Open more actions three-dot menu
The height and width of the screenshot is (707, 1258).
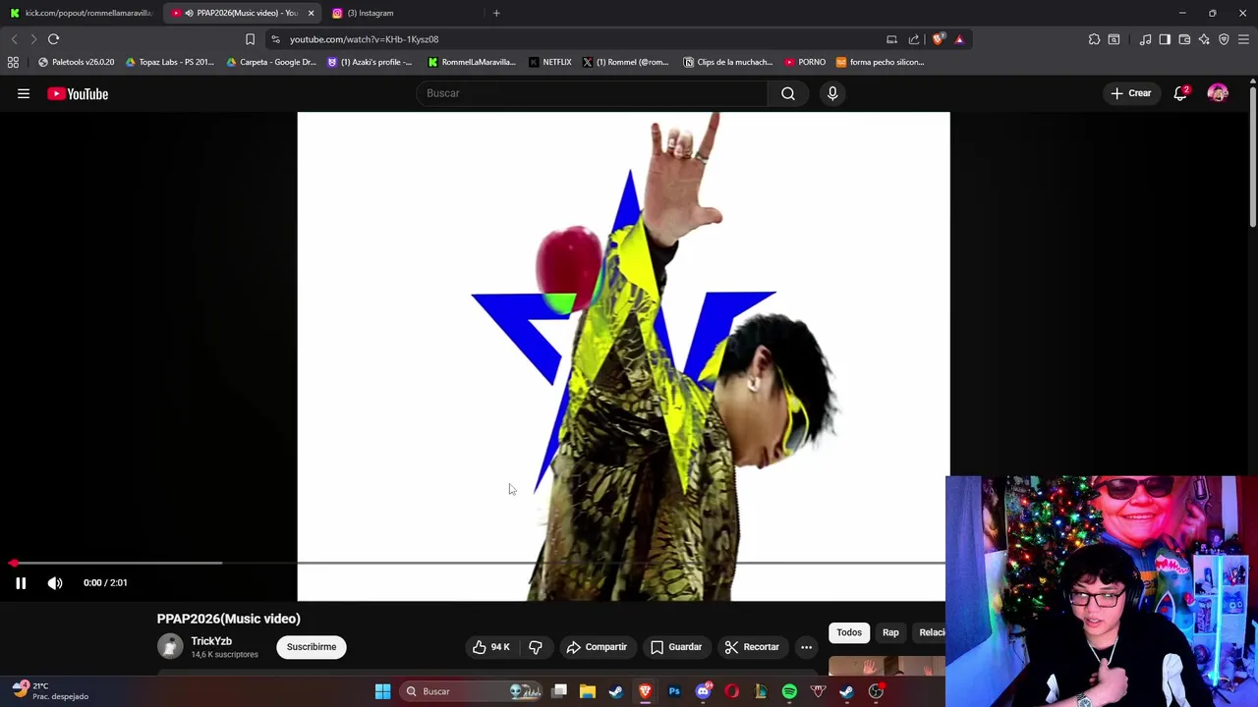[806, 647]
